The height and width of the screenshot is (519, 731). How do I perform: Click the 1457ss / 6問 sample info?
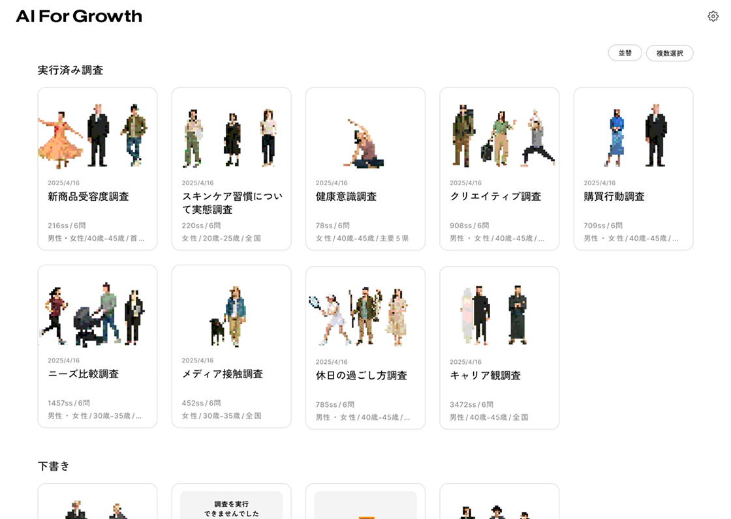coord(69,403)
